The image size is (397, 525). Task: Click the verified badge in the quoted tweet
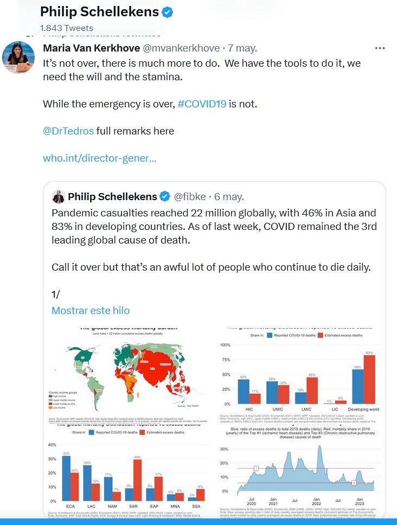click(165, 196)
